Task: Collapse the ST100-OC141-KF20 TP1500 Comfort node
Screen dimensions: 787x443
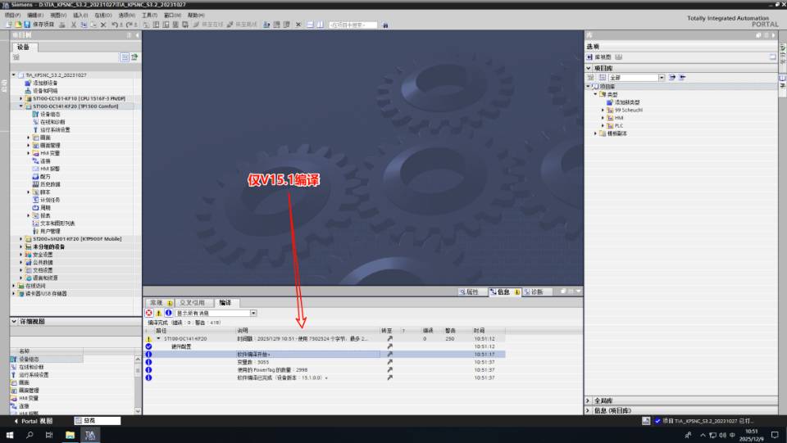Action: pos(20,106)
